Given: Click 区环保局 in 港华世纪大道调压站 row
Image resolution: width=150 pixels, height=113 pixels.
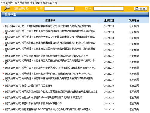Looking at the screenshot, I should tap(134, 91).
